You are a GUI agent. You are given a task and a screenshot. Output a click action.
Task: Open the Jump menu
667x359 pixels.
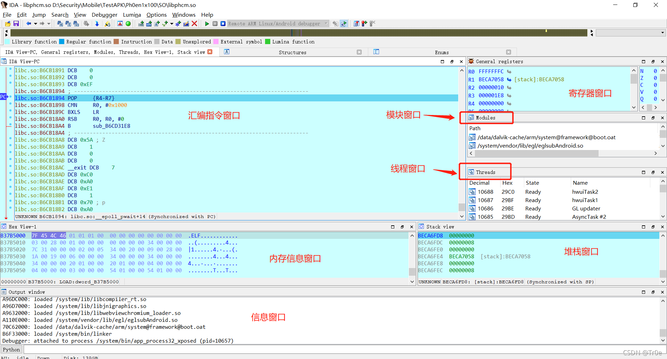coord(39,15)
